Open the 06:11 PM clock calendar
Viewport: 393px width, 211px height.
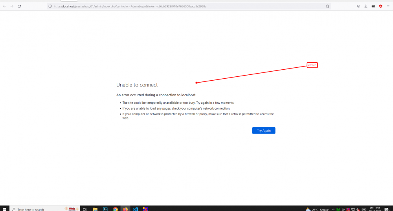[375, 209]
